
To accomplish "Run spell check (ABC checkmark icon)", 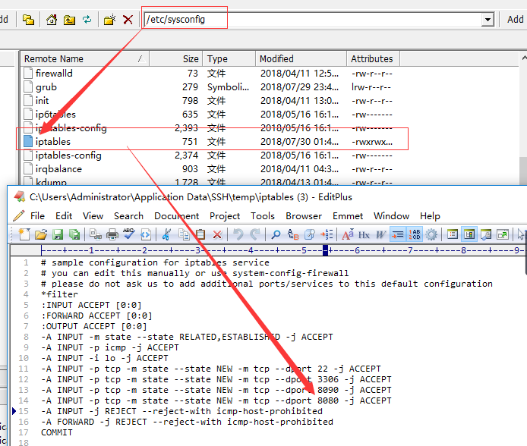I will 129,234.
